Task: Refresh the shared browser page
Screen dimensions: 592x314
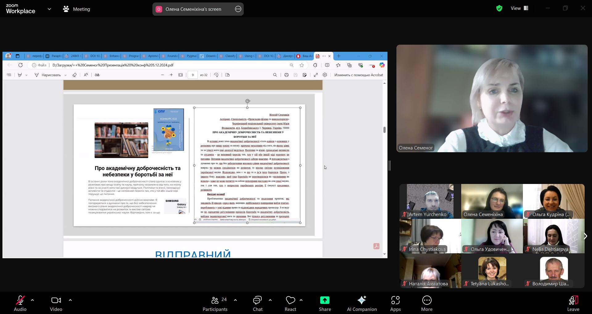Action: 21,65
